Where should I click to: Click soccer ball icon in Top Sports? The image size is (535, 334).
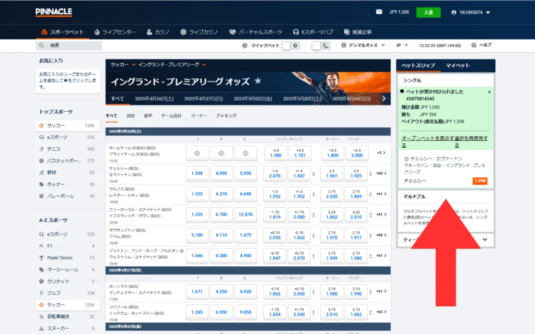click(x=42, y=125)
